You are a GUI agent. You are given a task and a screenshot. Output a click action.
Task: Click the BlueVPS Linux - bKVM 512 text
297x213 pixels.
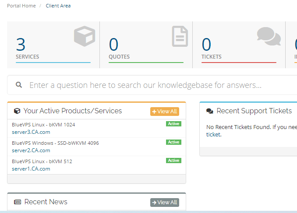point(42,161)
